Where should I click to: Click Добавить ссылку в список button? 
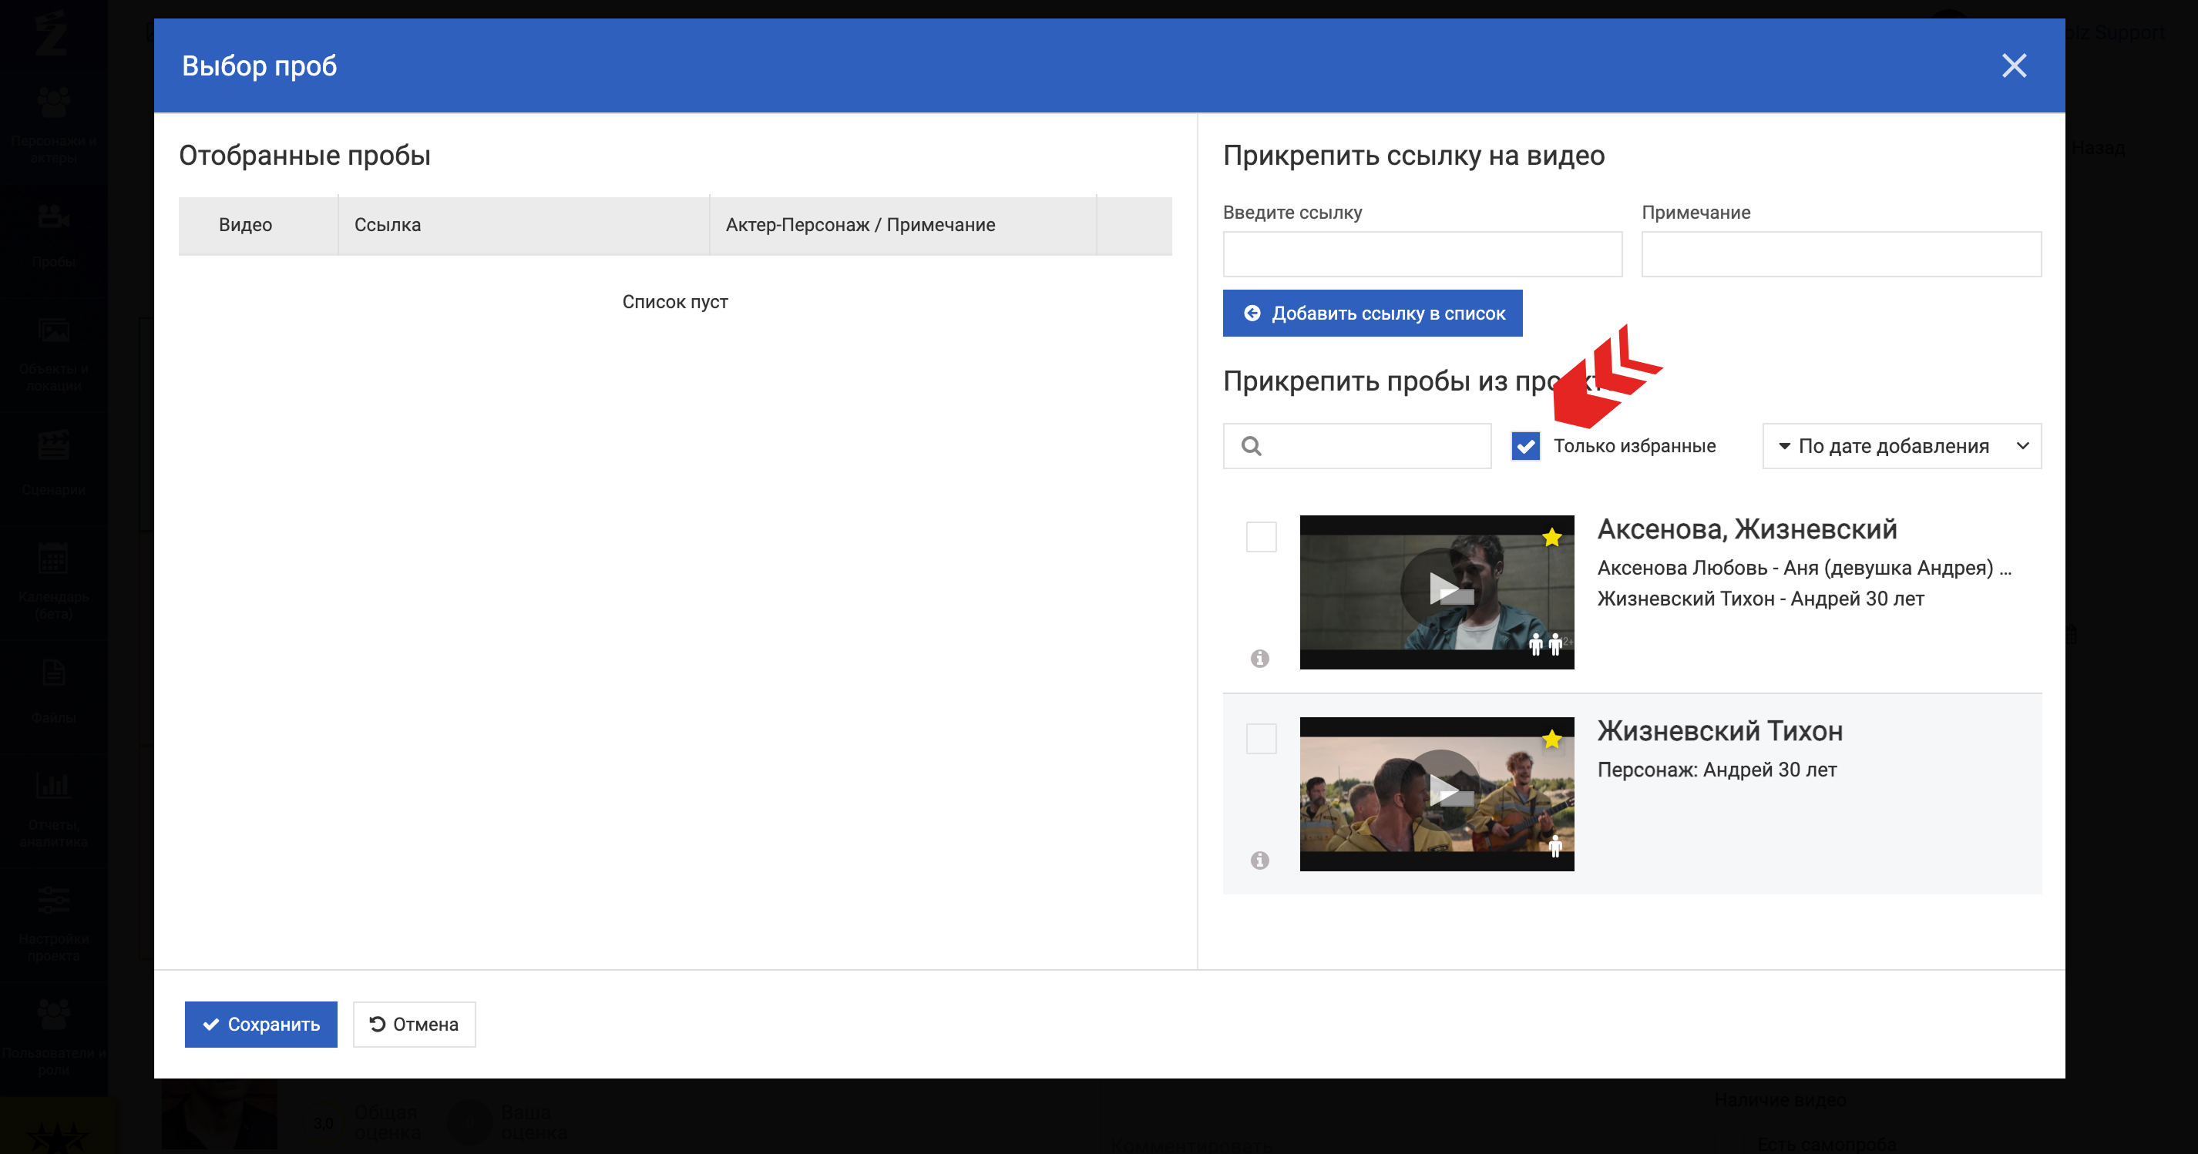tap(1372, 313)
